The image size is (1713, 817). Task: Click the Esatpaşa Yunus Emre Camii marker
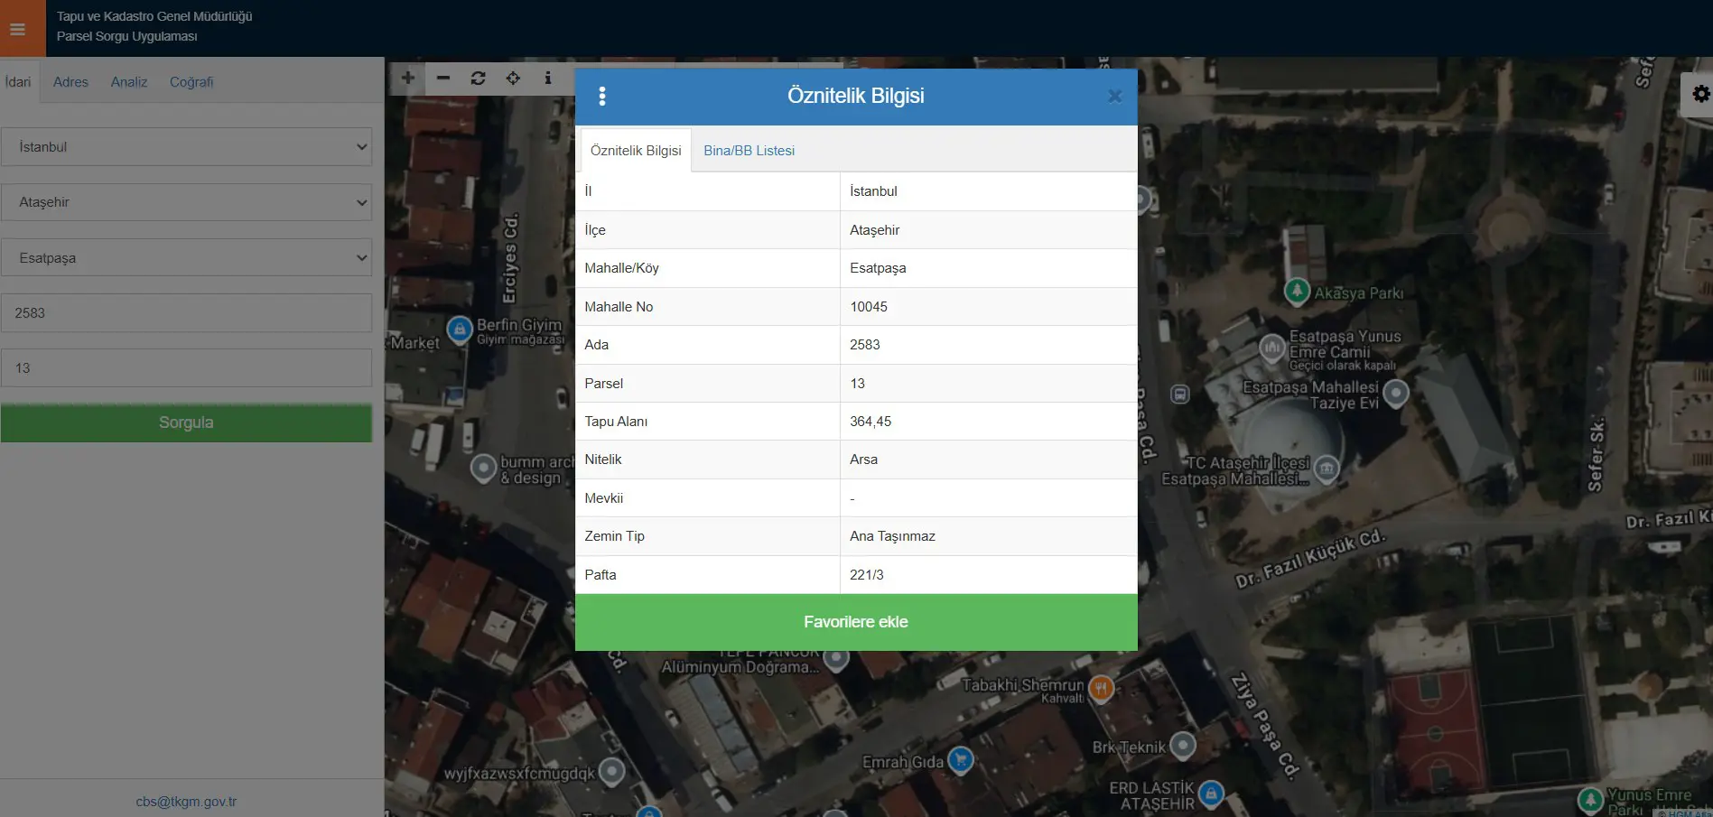(1272, 347)
